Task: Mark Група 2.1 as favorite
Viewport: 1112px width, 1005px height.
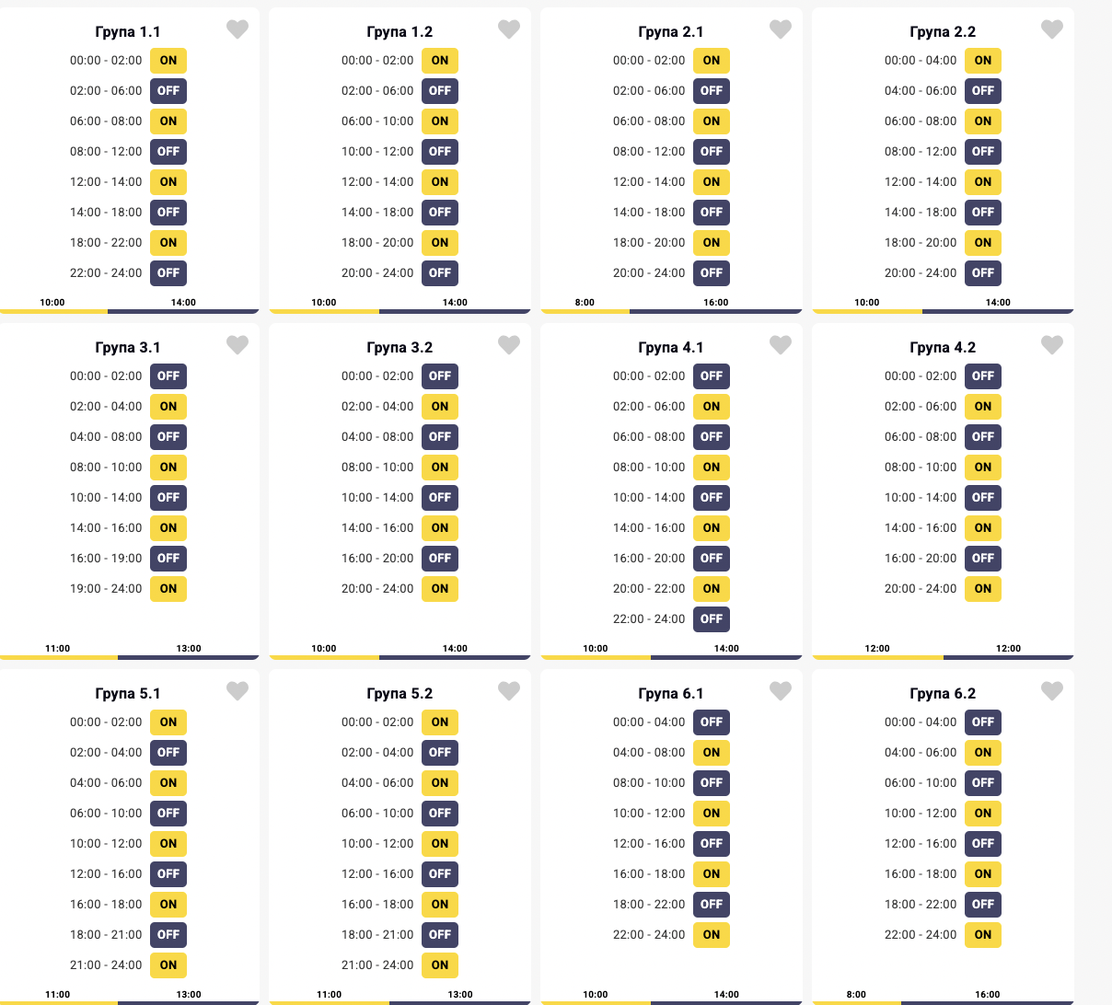Action: click(781, 29)
